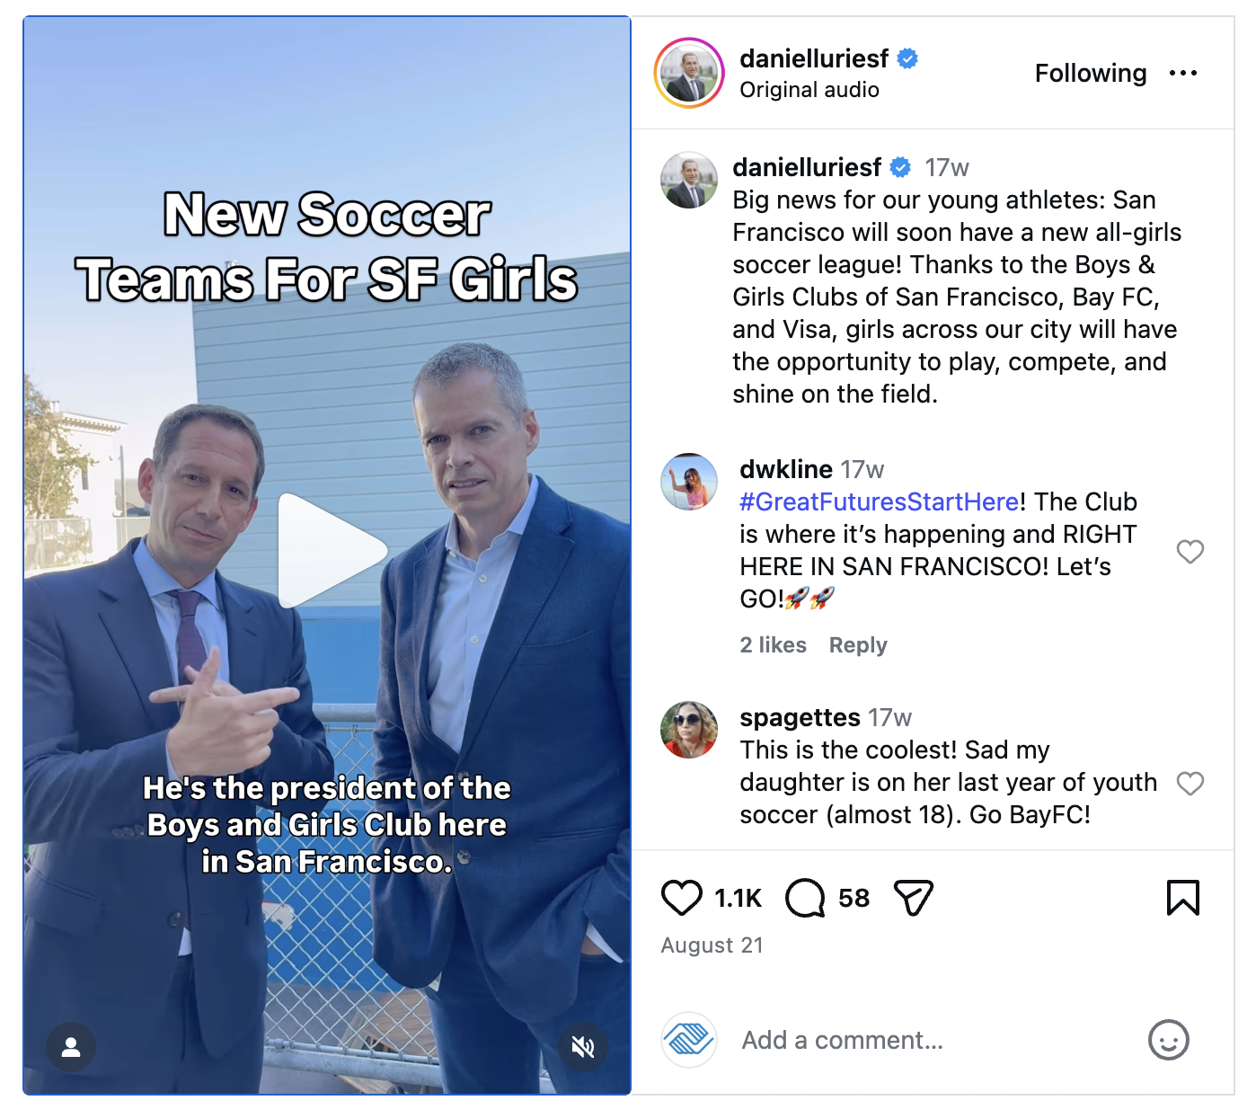1256x1118 pixels.
Task: Open the #GreatFuturesStartHere hashtag
Action: point(880,501)
